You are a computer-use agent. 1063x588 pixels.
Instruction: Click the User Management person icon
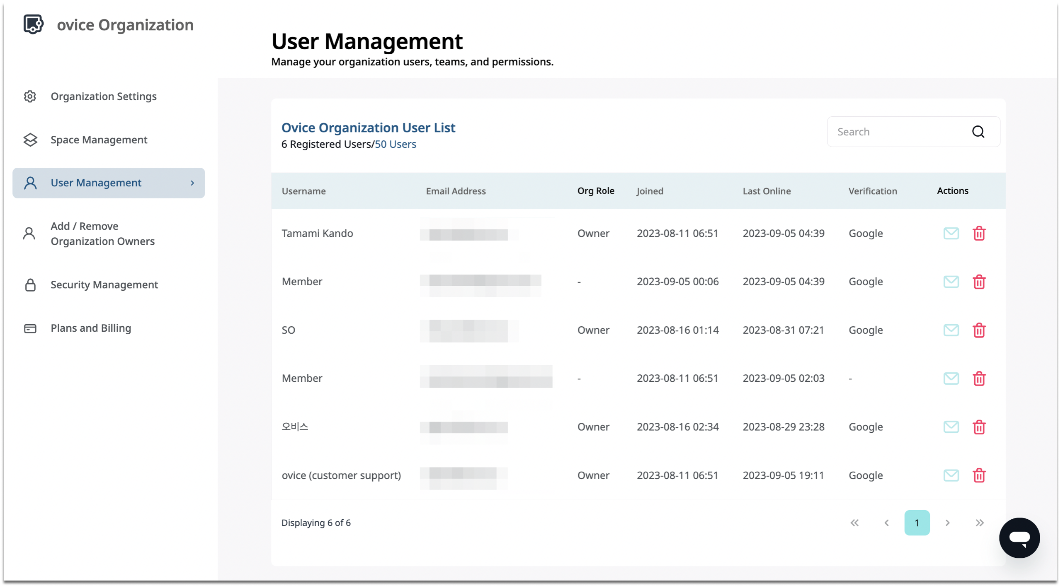(30, 183)
